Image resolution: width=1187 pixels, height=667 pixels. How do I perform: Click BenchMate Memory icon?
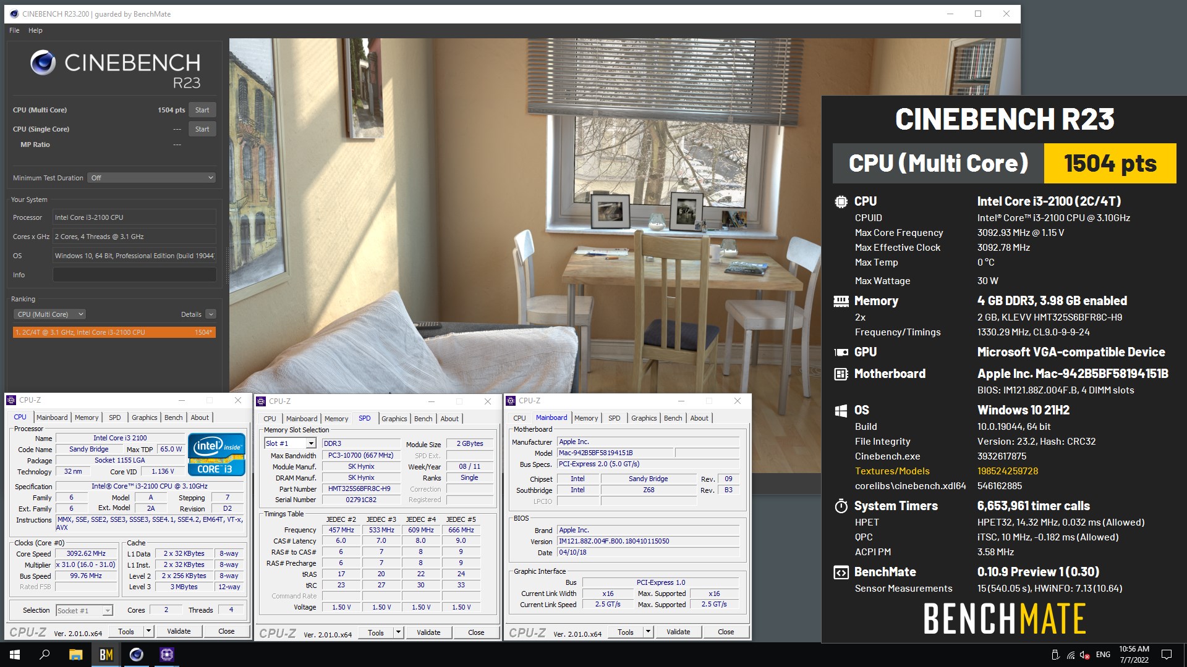841,301
